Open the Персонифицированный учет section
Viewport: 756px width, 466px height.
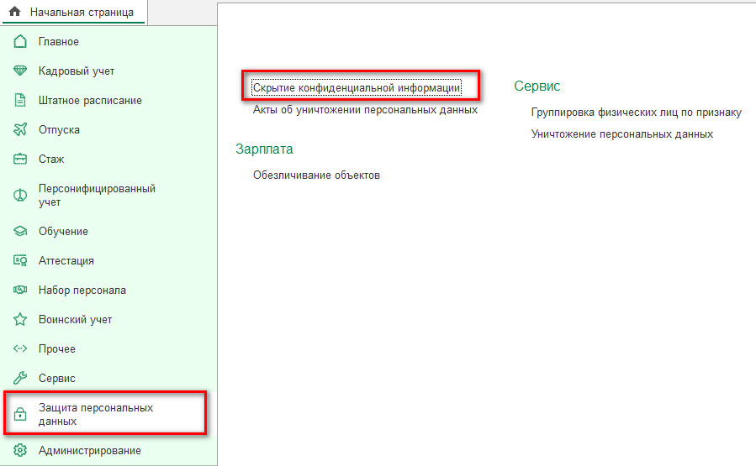coord(97,195)
